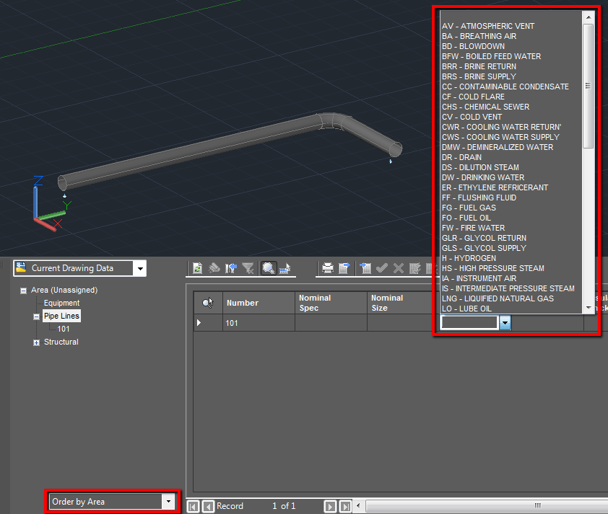Choose DW - DRINKING WATER option
The image size is (608, 514).
483,177
